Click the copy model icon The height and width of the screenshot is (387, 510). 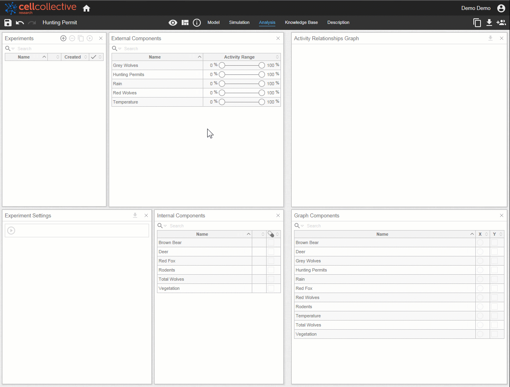(x=477, y=23)
